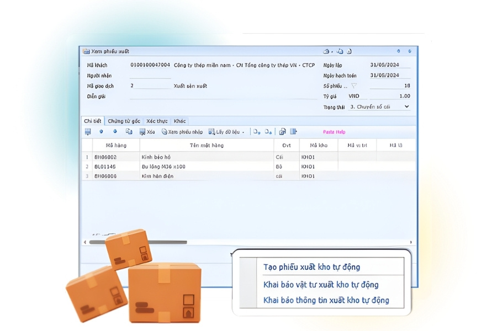Click the copy-row toolbar icon

pos(129,131)
